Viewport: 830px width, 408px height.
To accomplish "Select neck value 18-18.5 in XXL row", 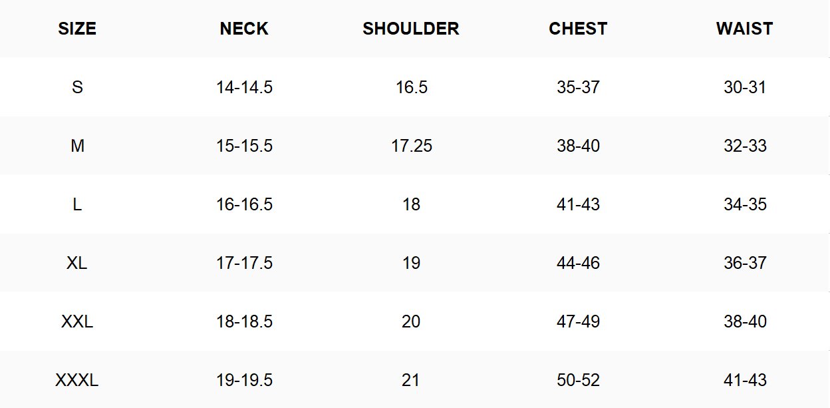I will (x=244, y=321).
